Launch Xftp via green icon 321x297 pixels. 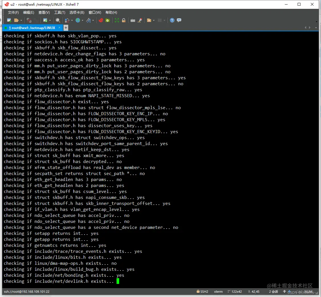pos(107,20)
